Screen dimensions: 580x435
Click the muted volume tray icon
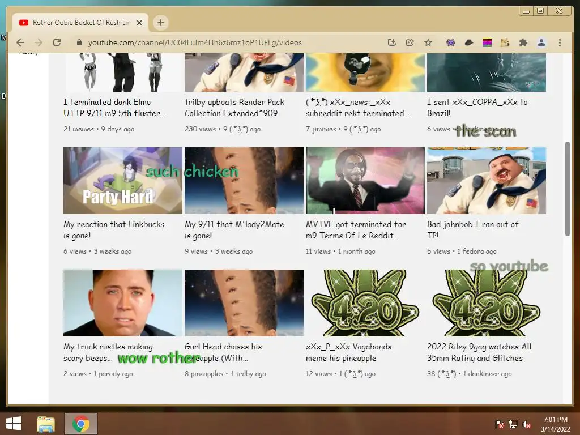click(x=527, y=424)
